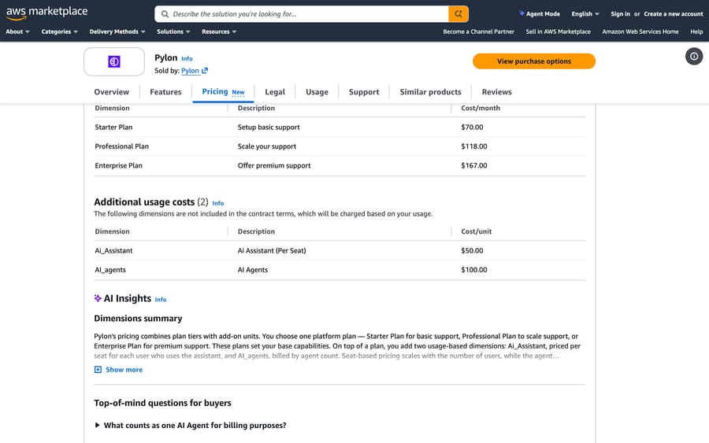
Task: Click the circular info panel icon at right
Action: 693,57
